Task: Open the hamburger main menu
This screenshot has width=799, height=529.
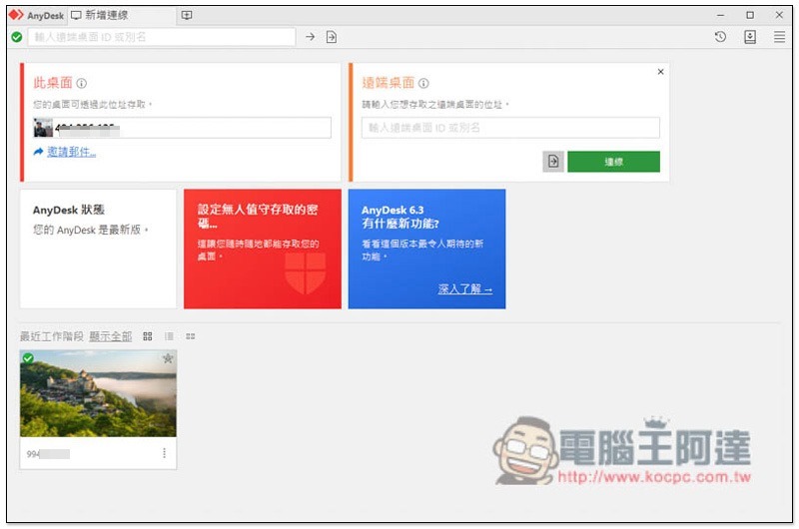Action: 779,37
